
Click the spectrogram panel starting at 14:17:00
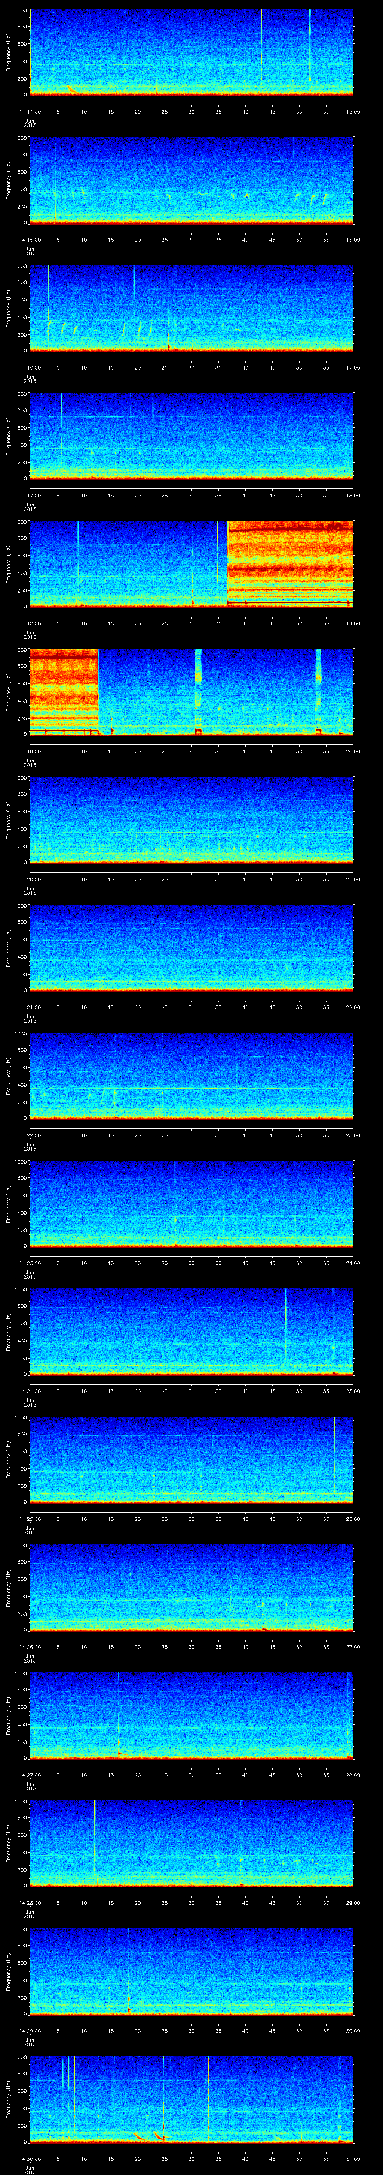[192, 436]
